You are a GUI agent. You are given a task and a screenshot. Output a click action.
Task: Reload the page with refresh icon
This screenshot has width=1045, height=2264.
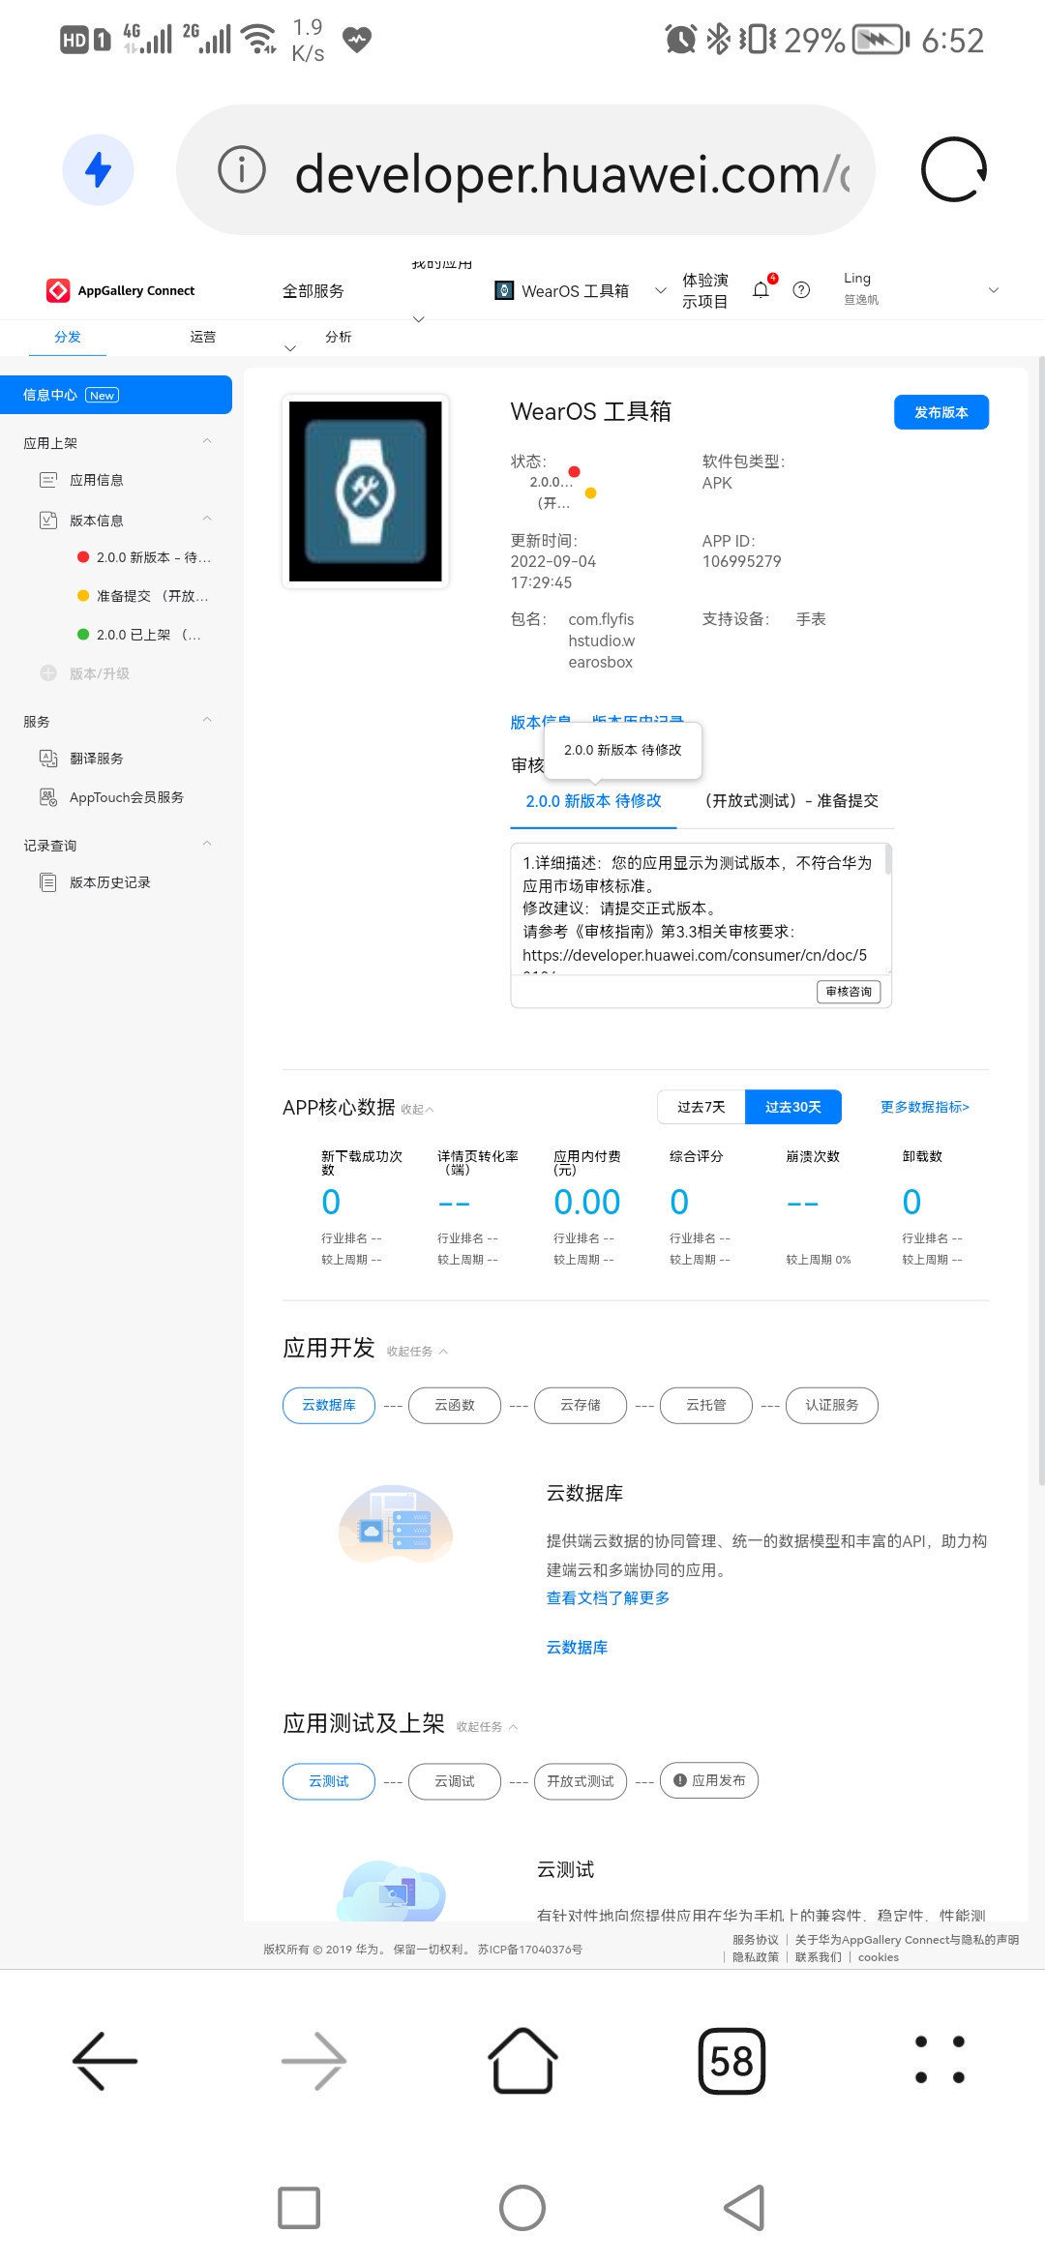pos(954,170)
